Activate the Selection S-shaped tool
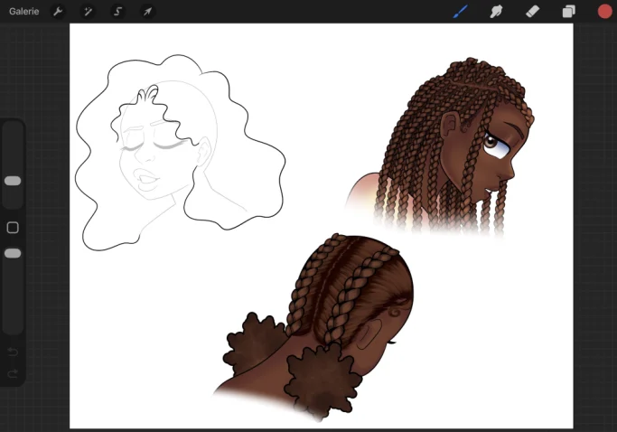 pyautogui.click(x=117, y=12)
